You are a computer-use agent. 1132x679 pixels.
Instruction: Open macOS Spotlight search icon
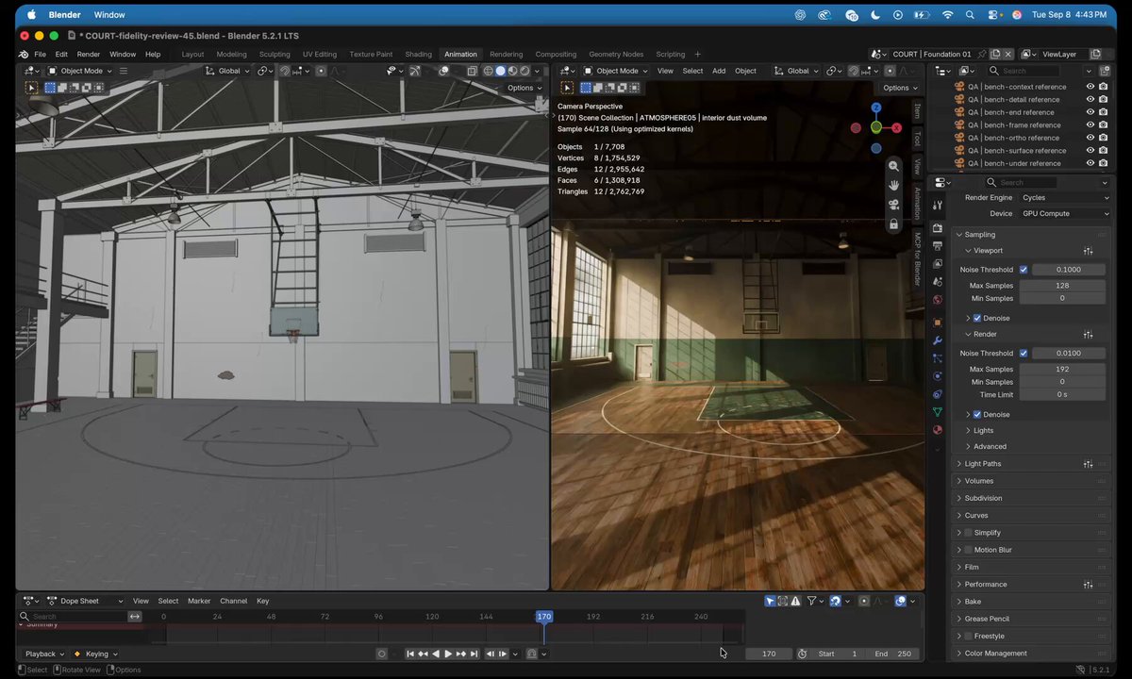971,15
